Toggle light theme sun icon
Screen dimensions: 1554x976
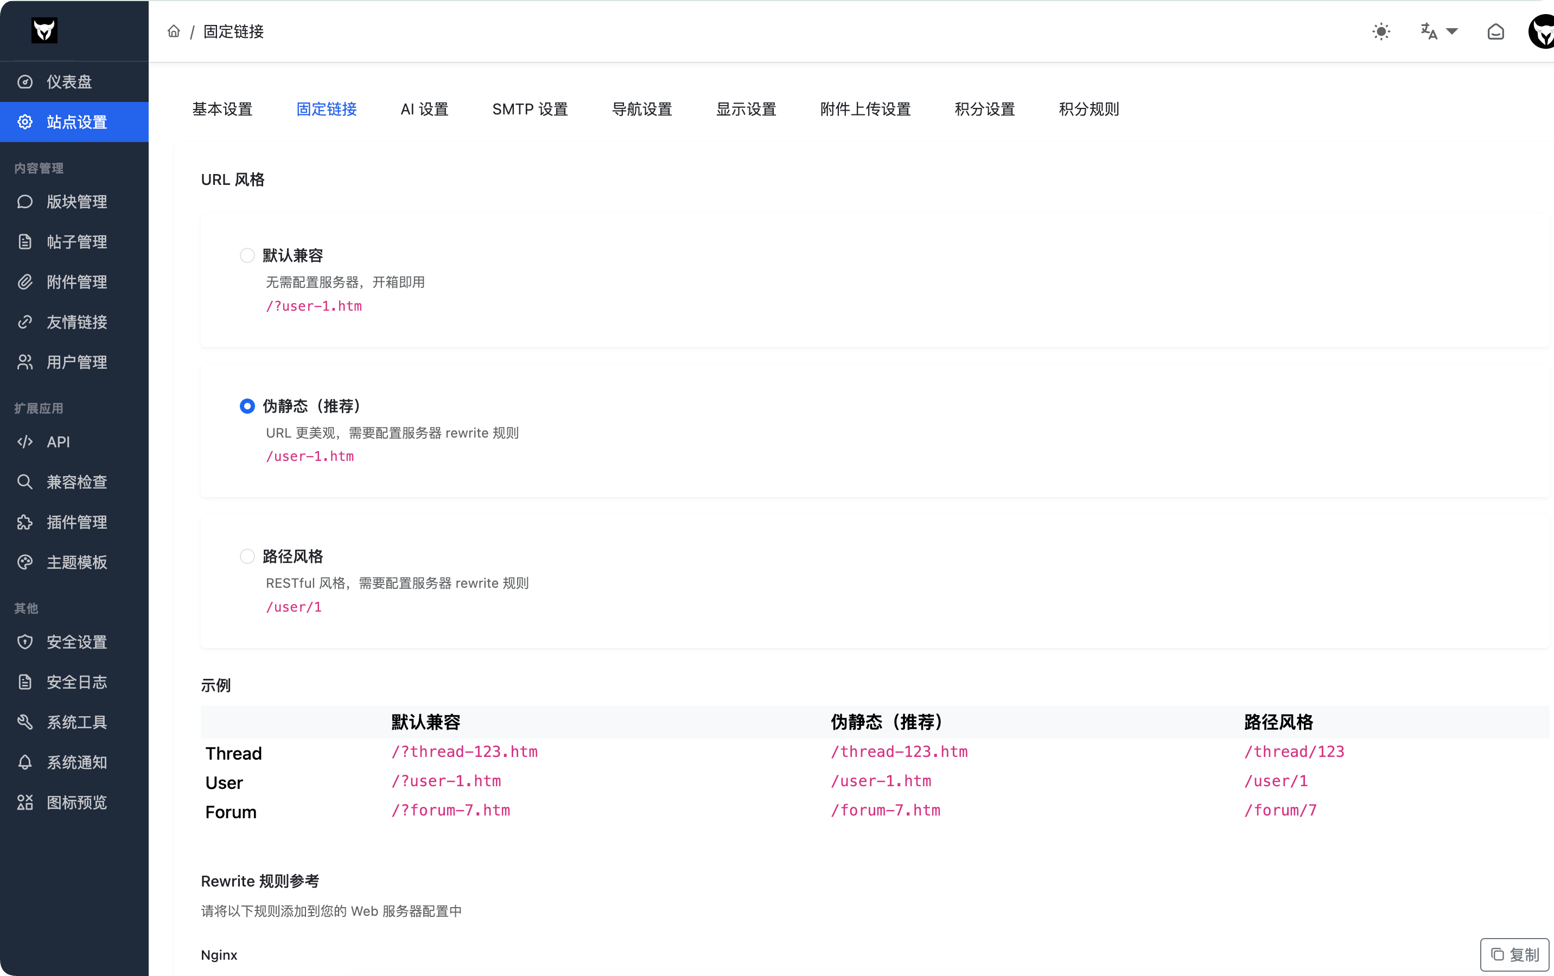[1381, 31]
